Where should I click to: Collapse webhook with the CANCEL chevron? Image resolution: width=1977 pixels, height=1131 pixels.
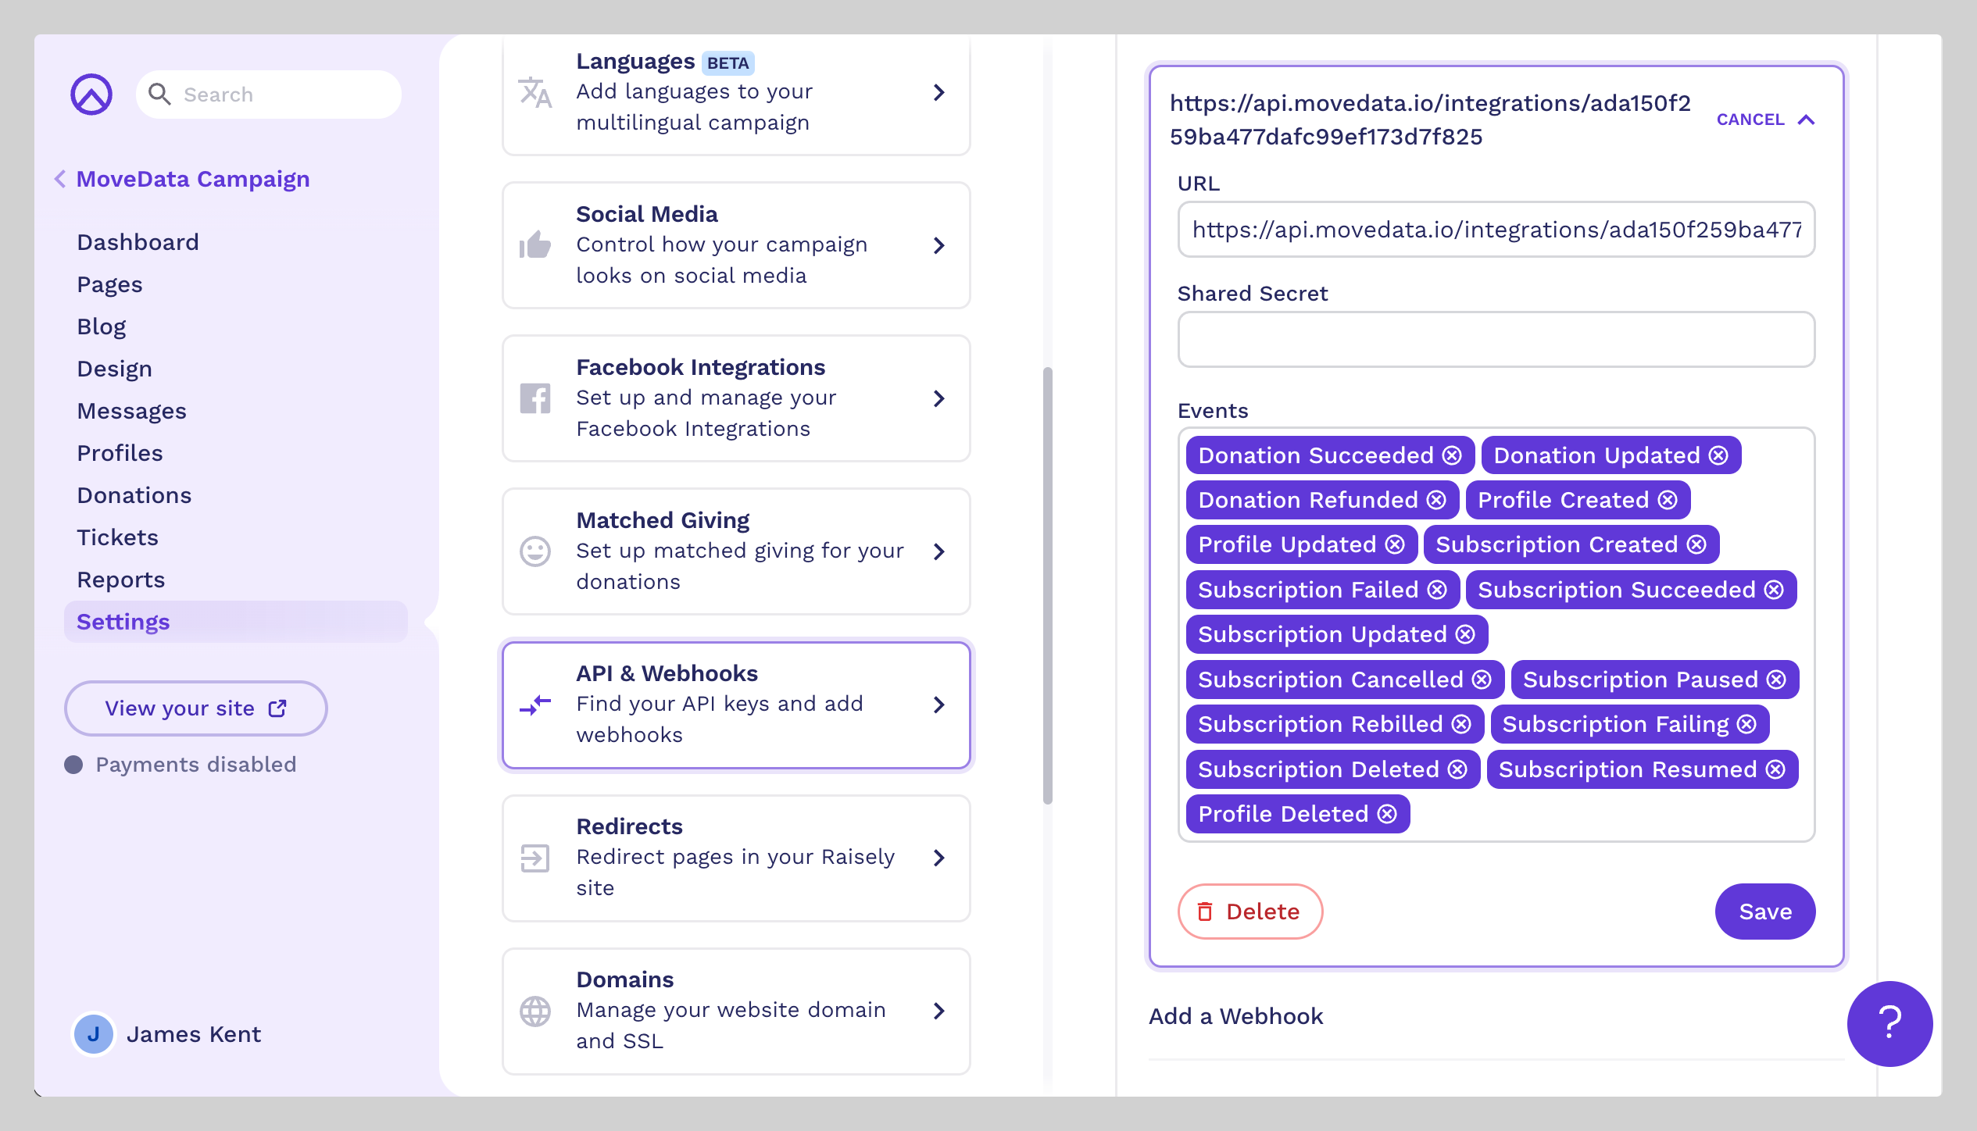point(1806,120)
